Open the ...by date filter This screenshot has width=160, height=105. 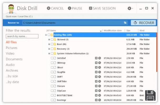12,82
